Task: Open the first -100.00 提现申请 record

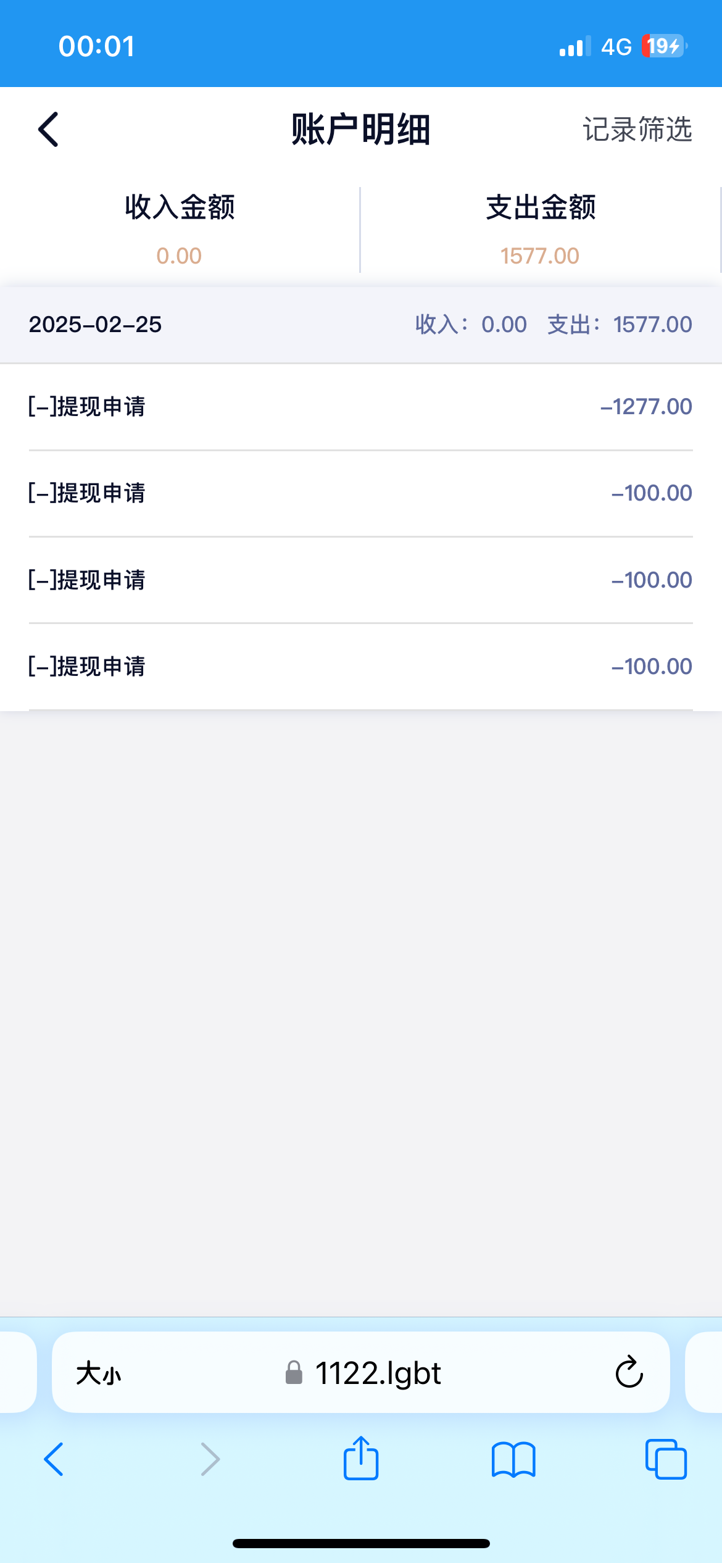Action: point(361,493)
